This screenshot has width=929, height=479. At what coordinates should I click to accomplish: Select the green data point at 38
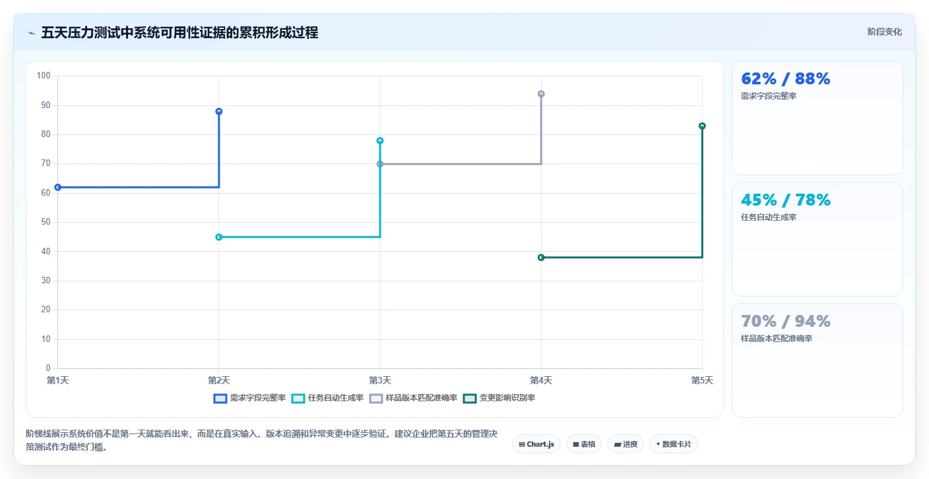(541, 257)
